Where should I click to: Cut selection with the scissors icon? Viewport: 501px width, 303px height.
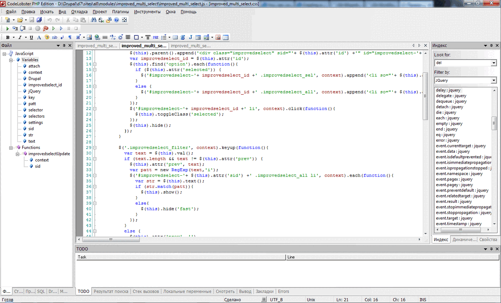pos(68,20)
